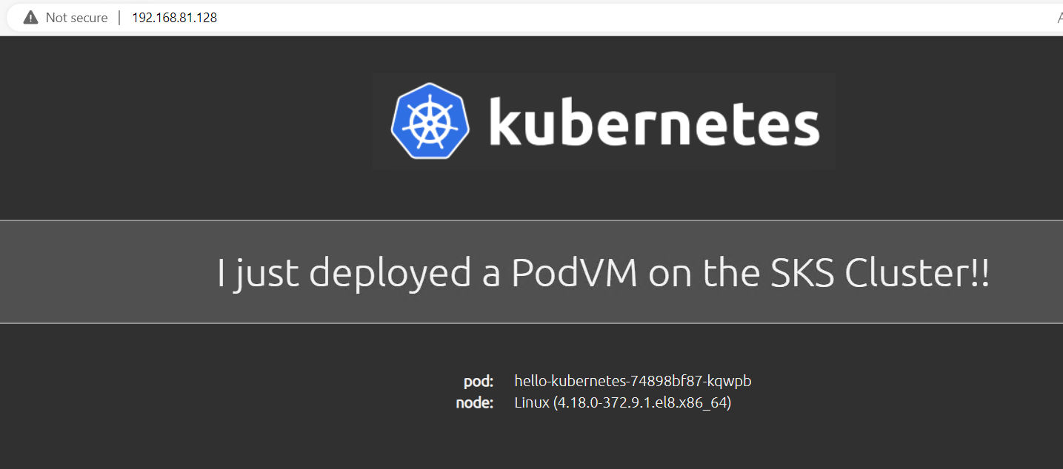The image size is (1063, 469).
Task: Click the partially visible icon at address bar's right edge
Action: tap(1059, 18)
